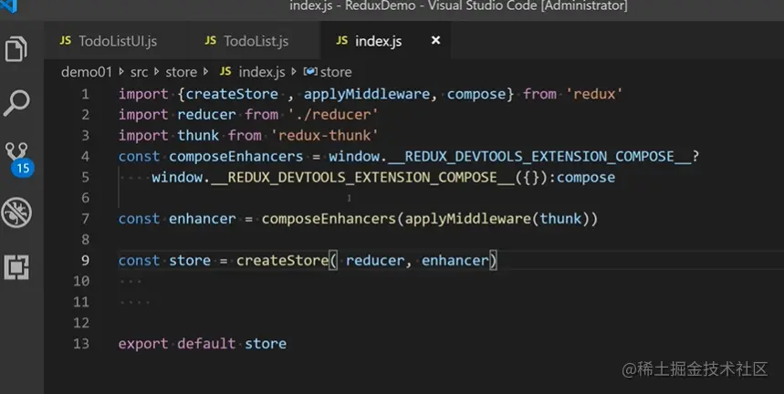Click thunk inside applyMiddleware on line 7

point(560,219)
